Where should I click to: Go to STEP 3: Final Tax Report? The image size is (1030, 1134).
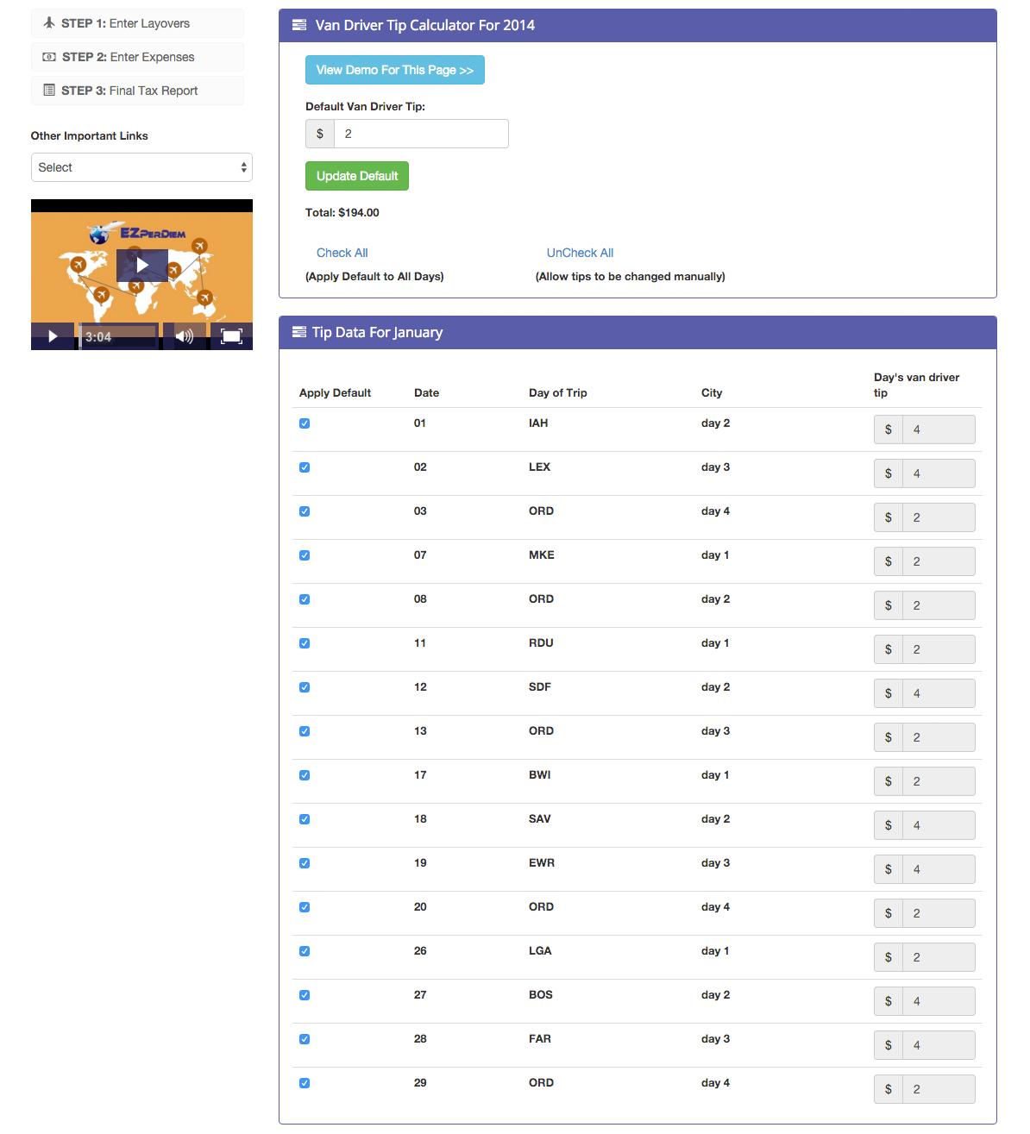129,91
